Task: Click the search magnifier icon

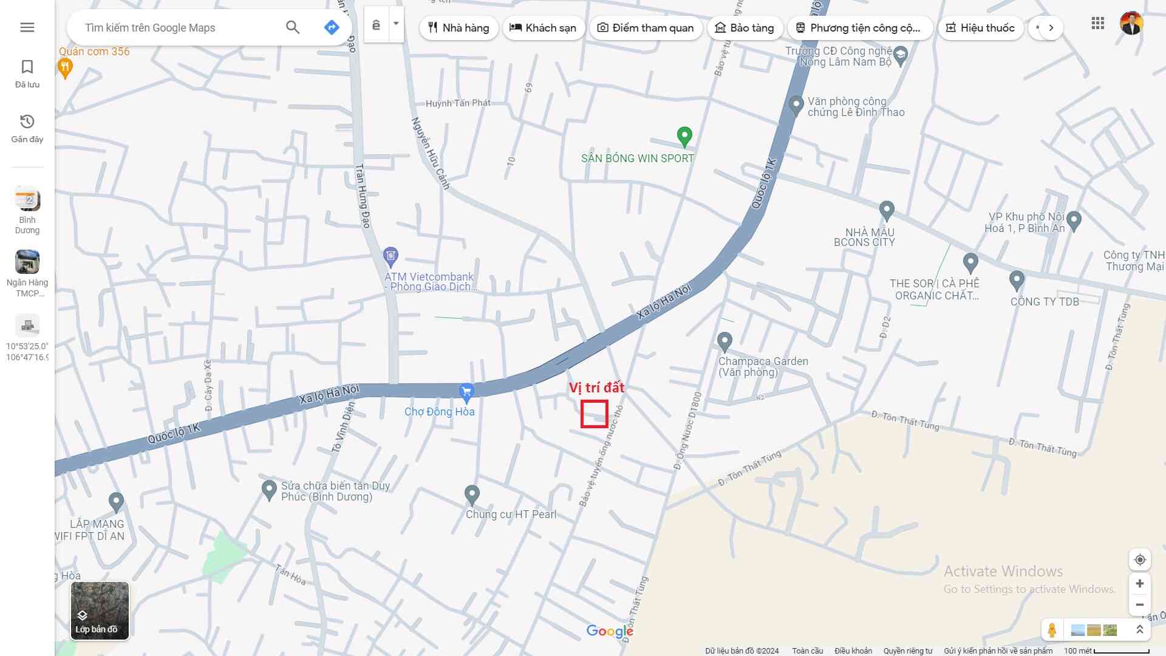Action: pos(293,27)
